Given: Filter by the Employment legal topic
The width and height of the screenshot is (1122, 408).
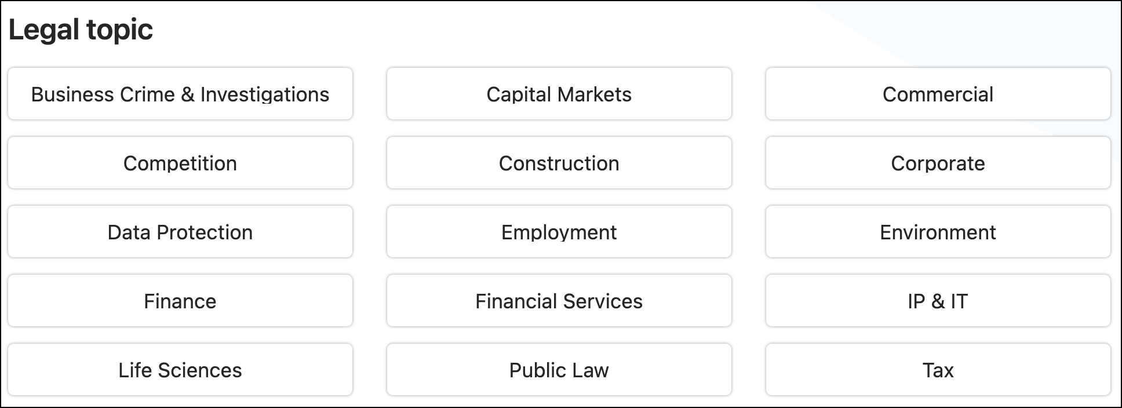Looking at the screenshot, I should tap(559, 232).
